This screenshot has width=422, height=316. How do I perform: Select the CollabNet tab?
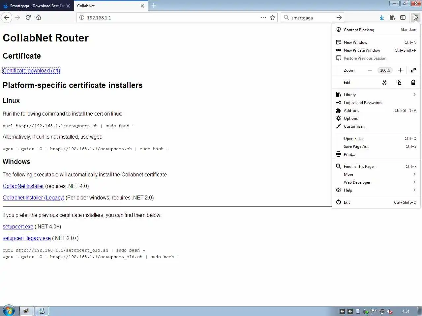click(x=110, y=6)
